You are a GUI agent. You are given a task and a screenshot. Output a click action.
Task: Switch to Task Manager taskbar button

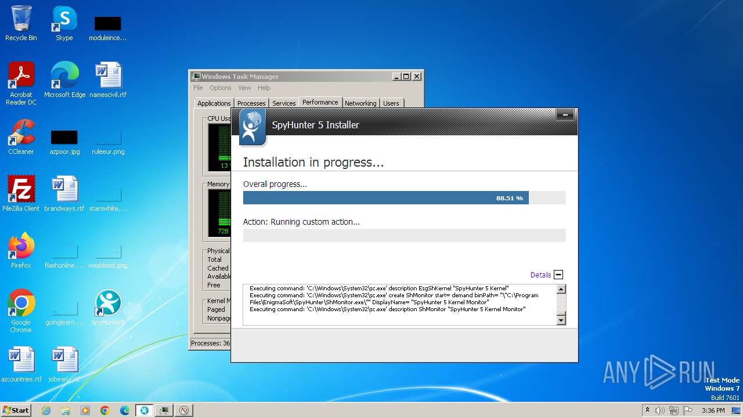(x=164, y=410)
